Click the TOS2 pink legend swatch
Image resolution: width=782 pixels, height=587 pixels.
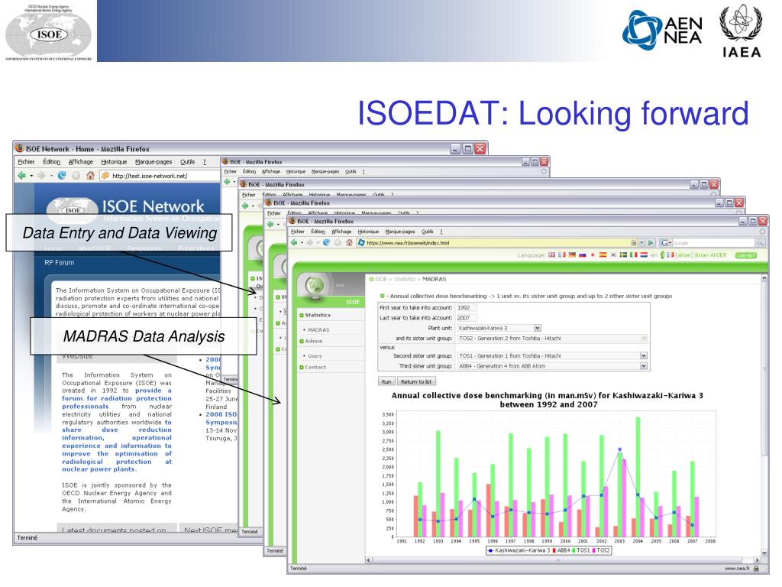[x=593, y=550]
